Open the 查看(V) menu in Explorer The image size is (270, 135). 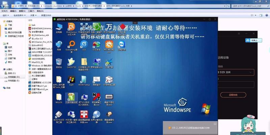click(22, 11)
